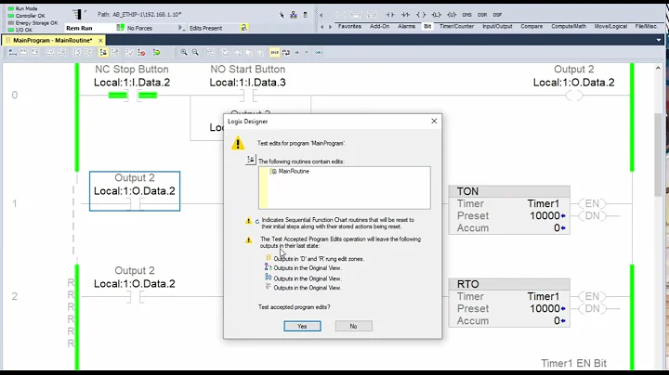
Task: Click the TON Timer1 tag name
Action: point(544,203)
